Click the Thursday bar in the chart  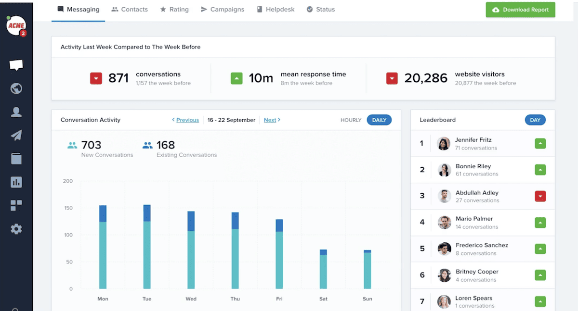pyautogui.click(x=235, y=250)
